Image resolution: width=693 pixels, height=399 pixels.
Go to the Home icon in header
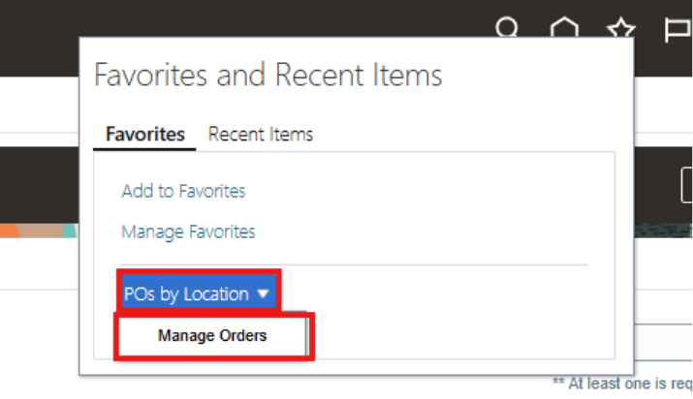click(x=564, y=27)
